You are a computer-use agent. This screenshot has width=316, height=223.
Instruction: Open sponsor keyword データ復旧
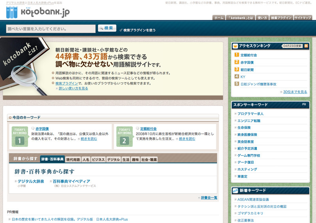tap(246, 162)
